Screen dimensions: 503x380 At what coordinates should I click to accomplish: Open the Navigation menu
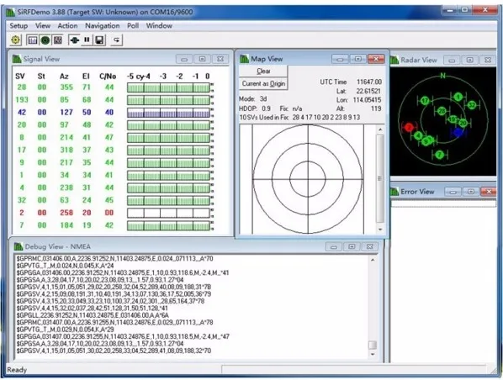(102, 26)
